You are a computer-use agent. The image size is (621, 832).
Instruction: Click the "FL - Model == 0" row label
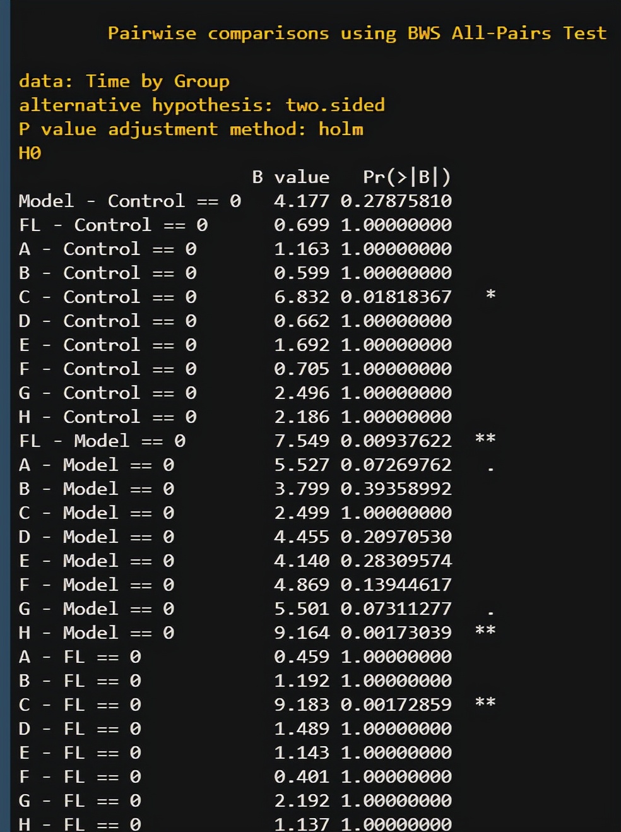click(102, 441)
